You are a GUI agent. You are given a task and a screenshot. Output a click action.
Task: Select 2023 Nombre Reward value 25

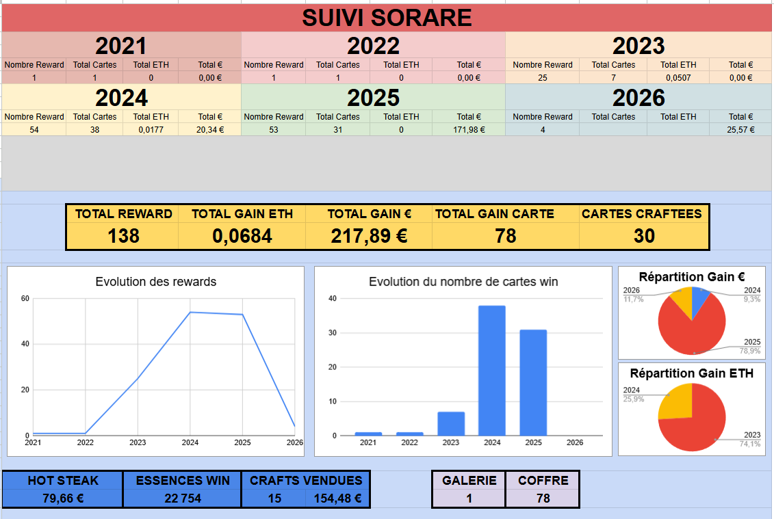pyautogui.click(x=543, y=77)
